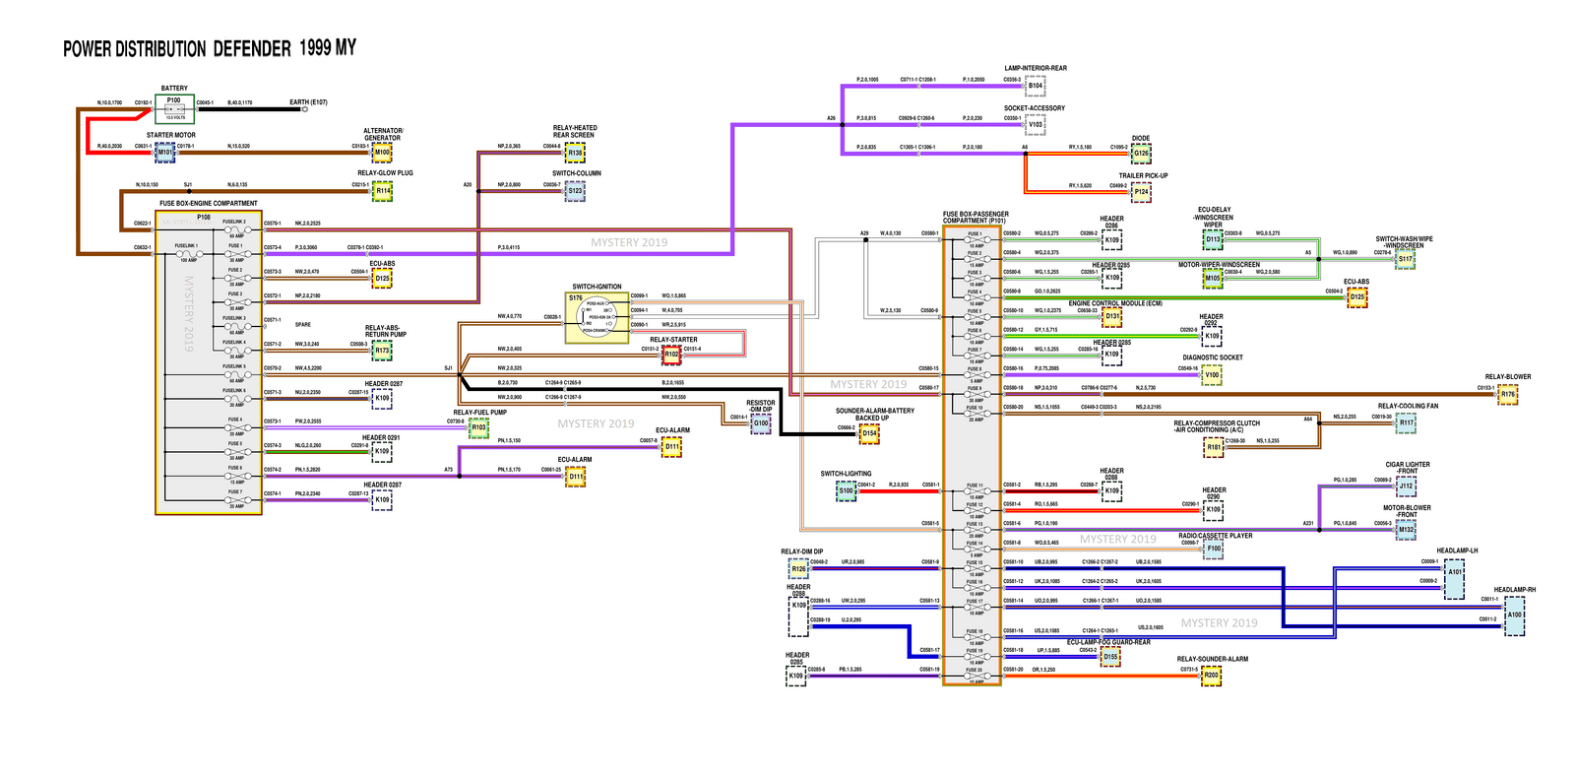This screenshot has width=1575, height=777.
Task: Select the R102 starter relay box
Action: click(671, 355)
